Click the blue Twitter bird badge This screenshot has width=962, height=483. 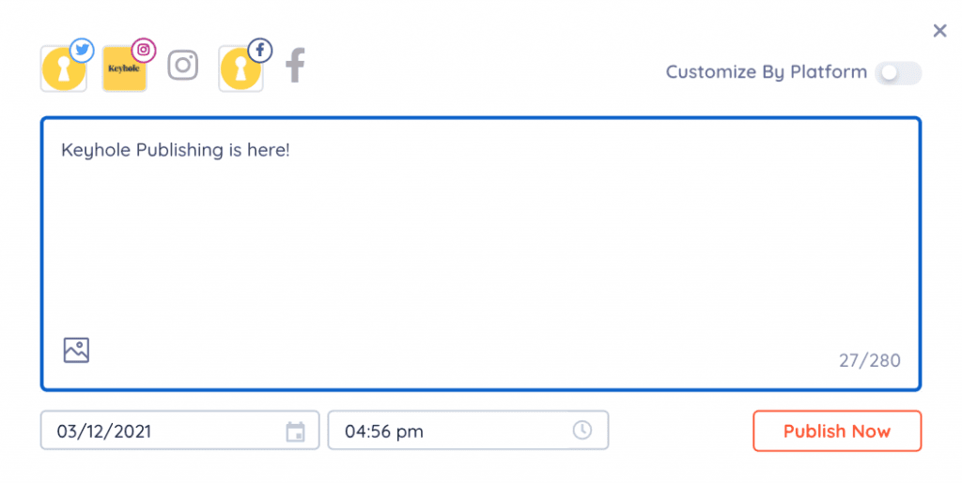82,51
